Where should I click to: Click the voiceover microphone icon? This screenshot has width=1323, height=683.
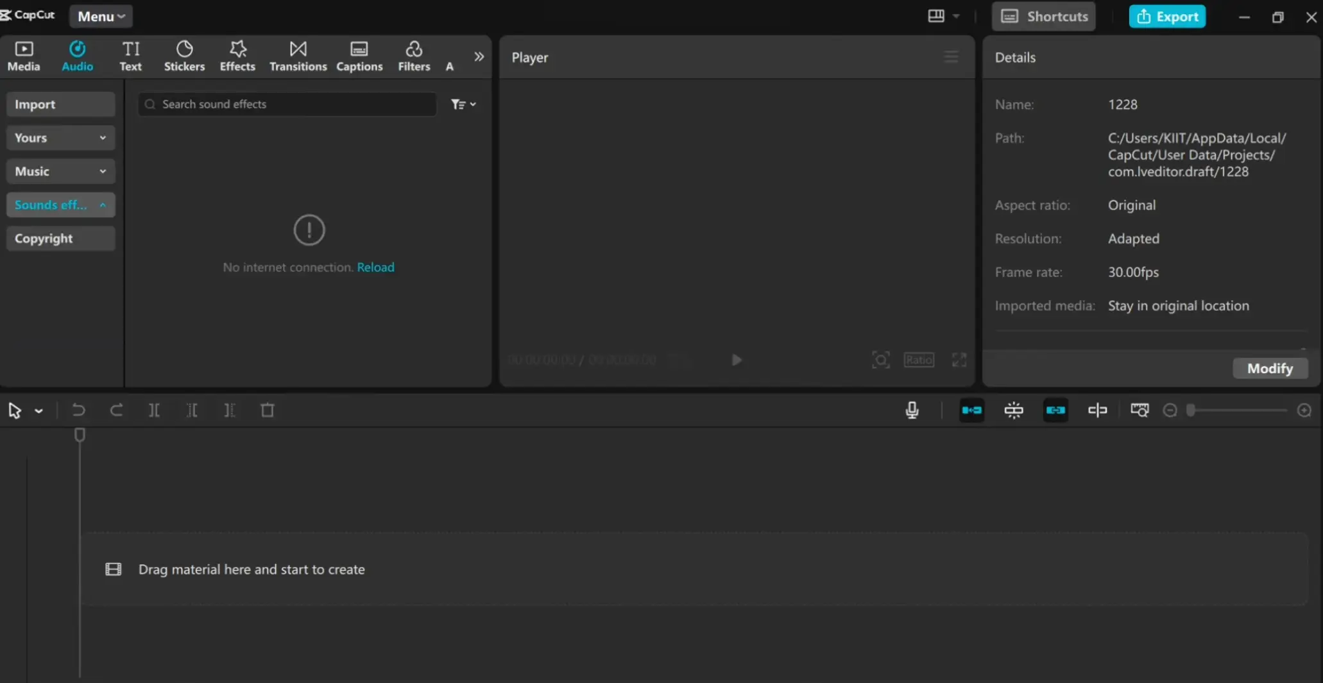point(912,410)
